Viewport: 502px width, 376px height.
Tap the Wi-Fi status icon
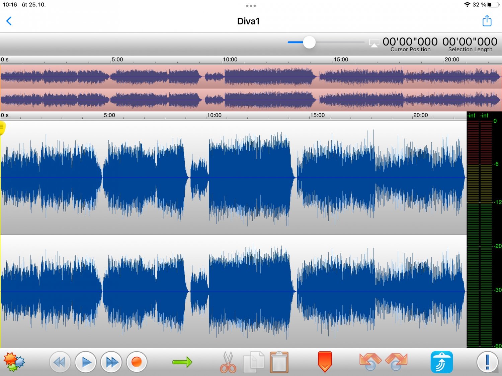pyautogui.click(x=467, y=5)
